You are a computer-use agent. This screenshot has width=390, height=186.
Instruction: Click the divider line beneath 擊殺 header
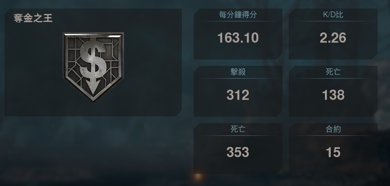(238, 79)
